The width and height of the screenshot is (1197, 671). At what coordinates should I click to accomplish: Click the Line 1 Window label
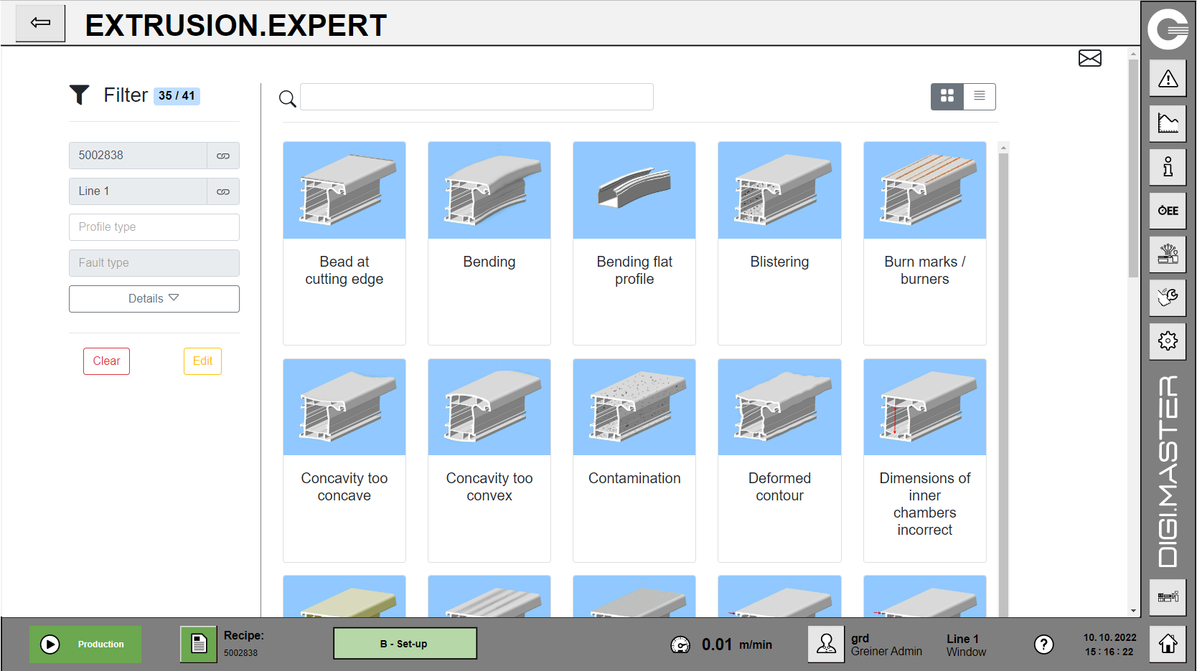click(966, 645)
